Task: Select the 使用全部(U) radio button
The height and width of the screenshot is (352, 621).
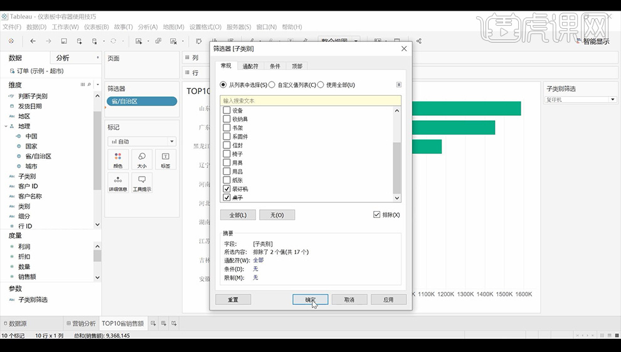Action: (321, 85)
